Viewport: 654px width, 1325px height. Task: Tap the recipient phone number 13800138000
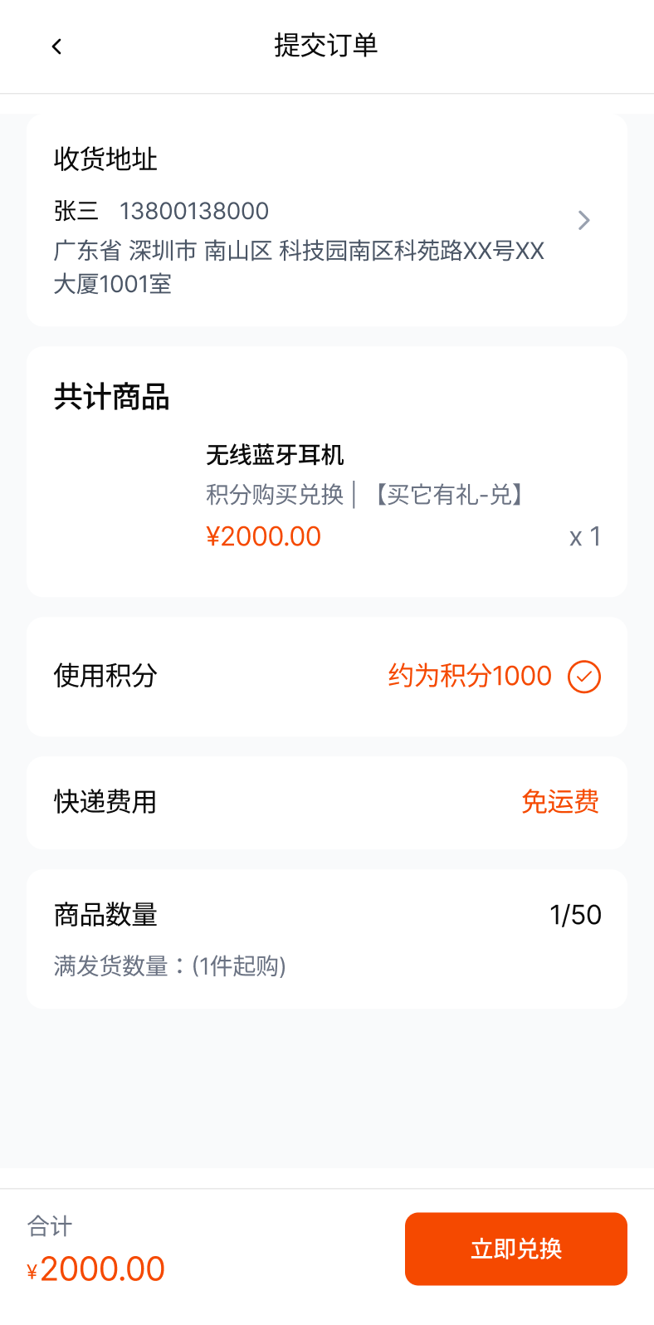[194, 211]
